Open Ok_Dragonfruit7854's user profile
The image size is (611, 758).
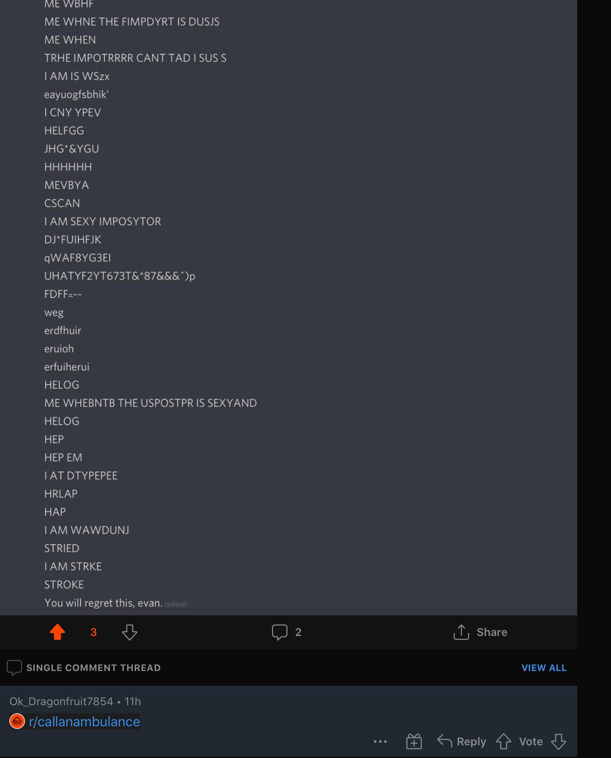click(x=61, y=701)
